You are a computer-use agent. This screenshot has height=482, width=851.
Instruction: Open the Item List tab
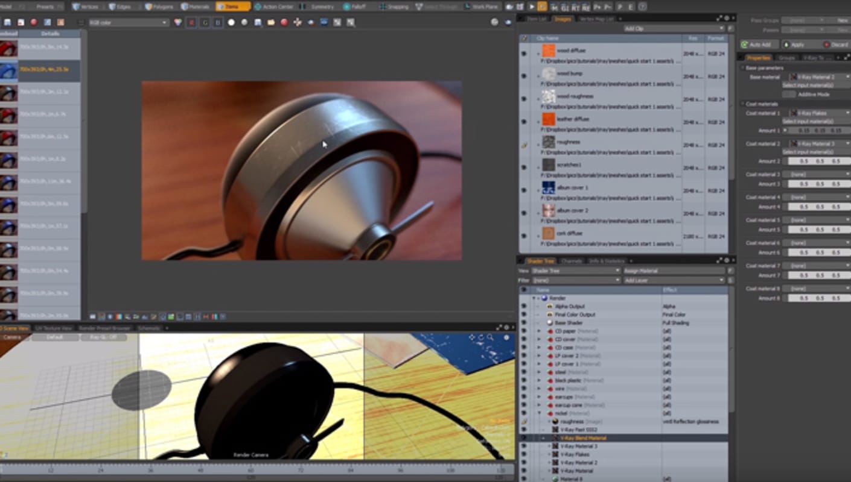pyautogui.click(x=536, y=19)
